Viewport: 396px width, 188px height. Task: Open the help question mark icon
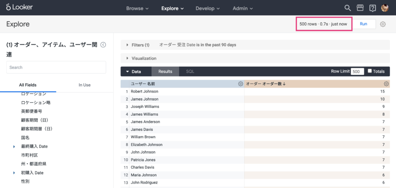click(x=372, y=8)
